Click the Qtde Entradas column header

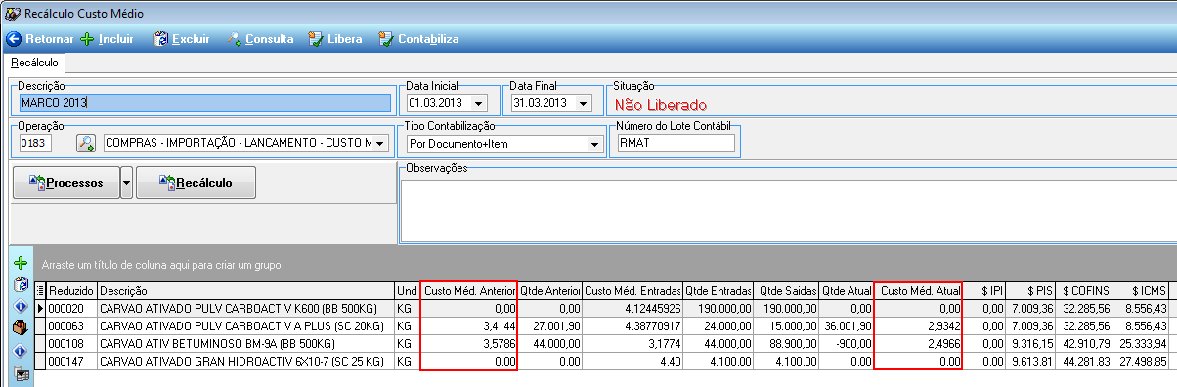click(718, 291)
